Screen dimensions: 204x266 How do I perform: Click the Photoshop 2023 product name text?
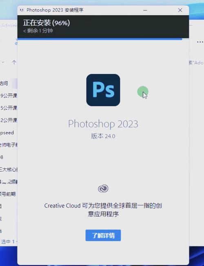[103, 124]
